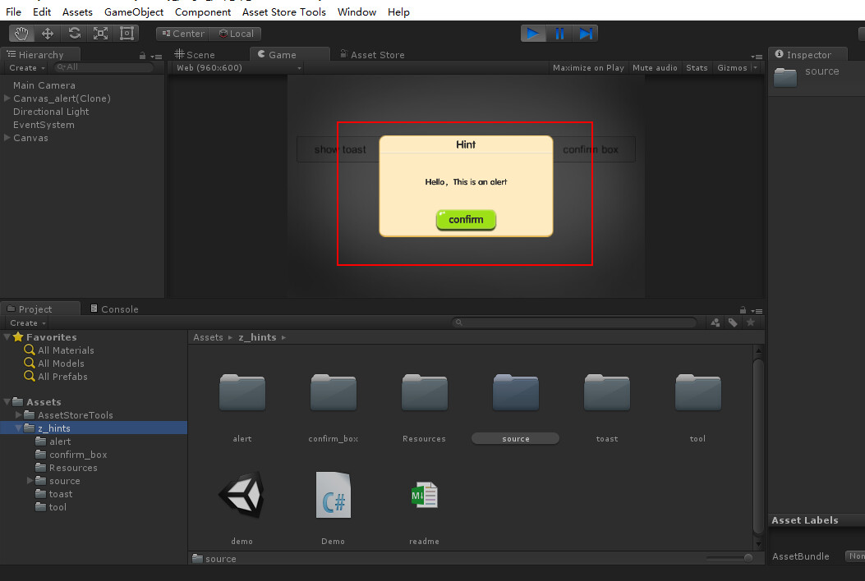Expand the Canvas object in Hierarchy

[5, 138]
